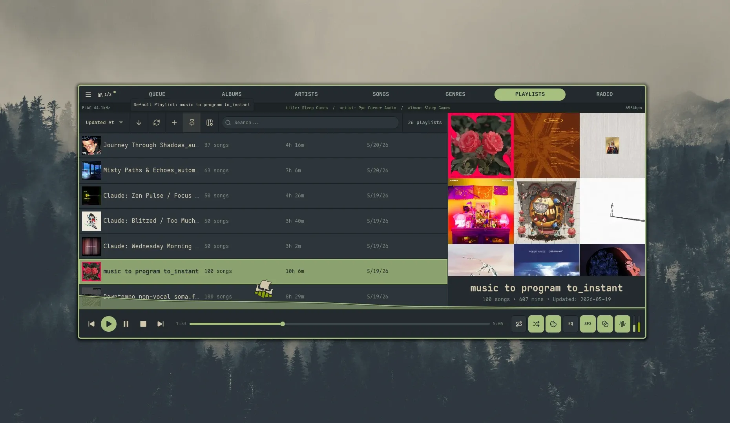Click the 655kbps bitrate label

[x=633, y=108]
